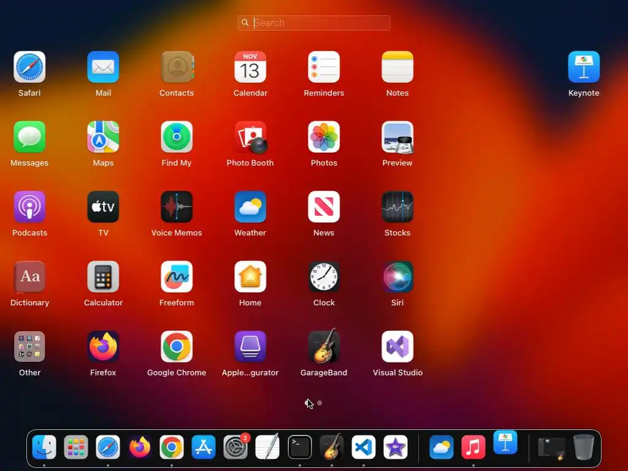Open the Stocks app

click(x=397, y=207)
